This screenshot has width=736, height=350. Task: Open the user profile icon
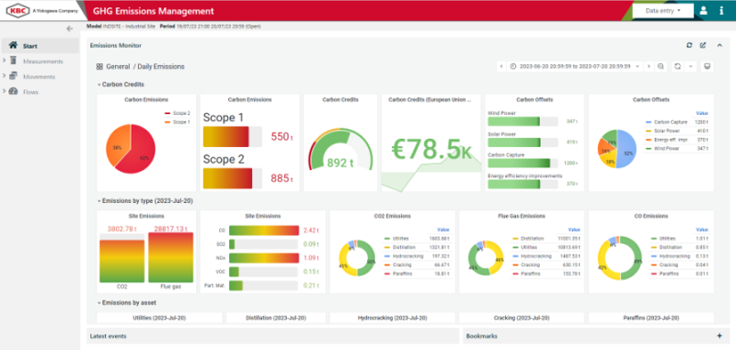pyautogui.click(x=703, y=10)
